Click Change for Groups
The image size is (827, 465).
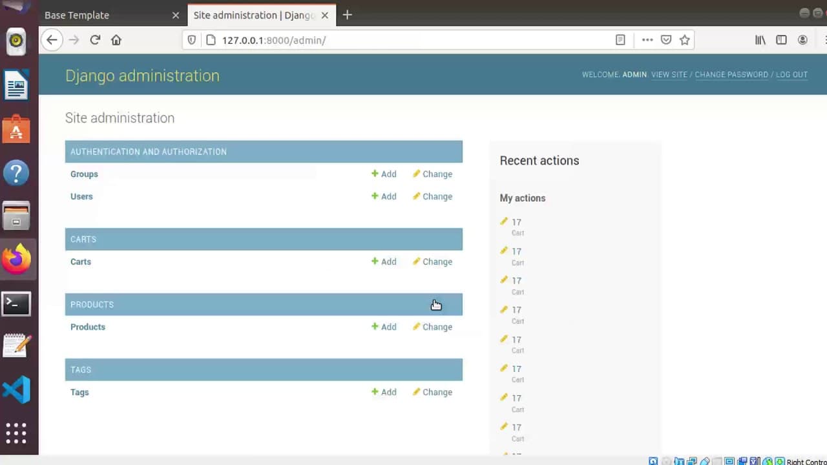pos(432,174)
